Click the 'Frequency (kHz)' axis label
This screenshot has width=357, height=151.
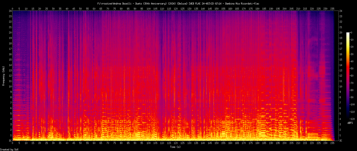point(4,76)
